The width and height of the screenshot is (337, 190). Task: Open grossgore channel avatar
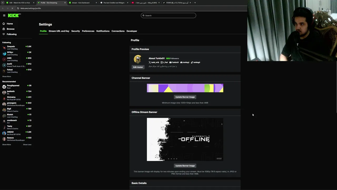click(x=4, y=104)
